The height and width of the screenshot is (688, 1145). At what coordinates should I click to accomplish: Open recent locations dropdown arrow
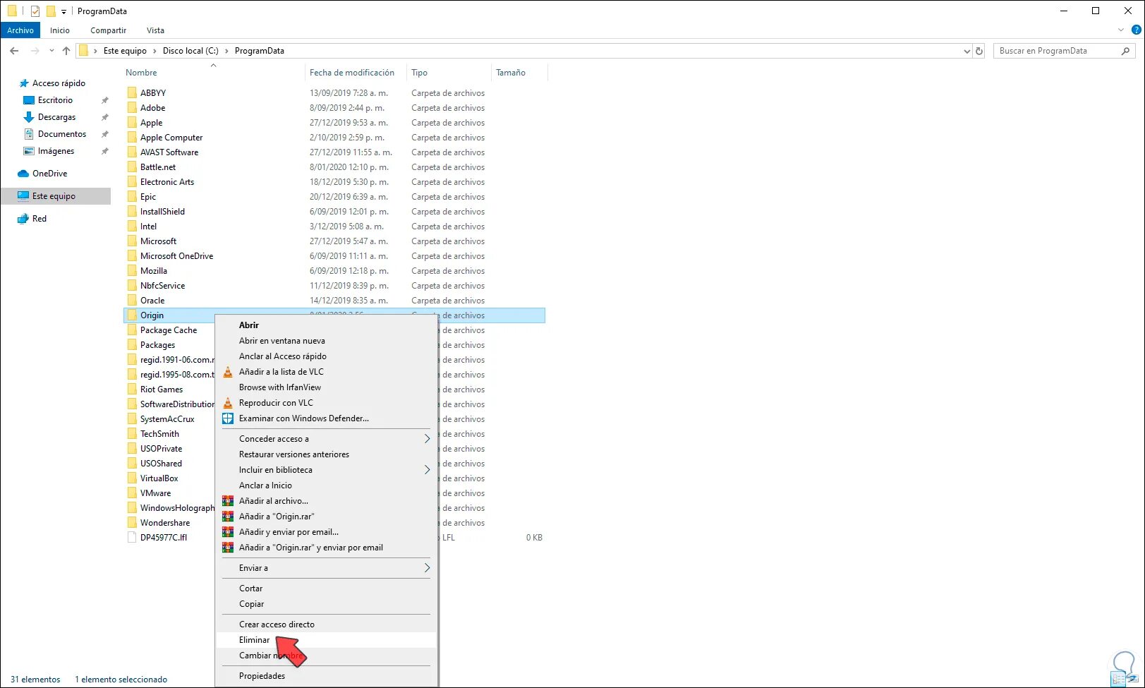[x=52, y=51]
